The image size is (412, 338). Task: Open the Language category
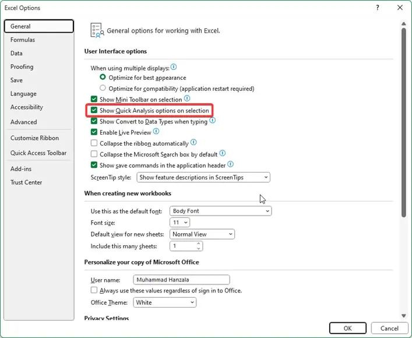pos(39,94)
